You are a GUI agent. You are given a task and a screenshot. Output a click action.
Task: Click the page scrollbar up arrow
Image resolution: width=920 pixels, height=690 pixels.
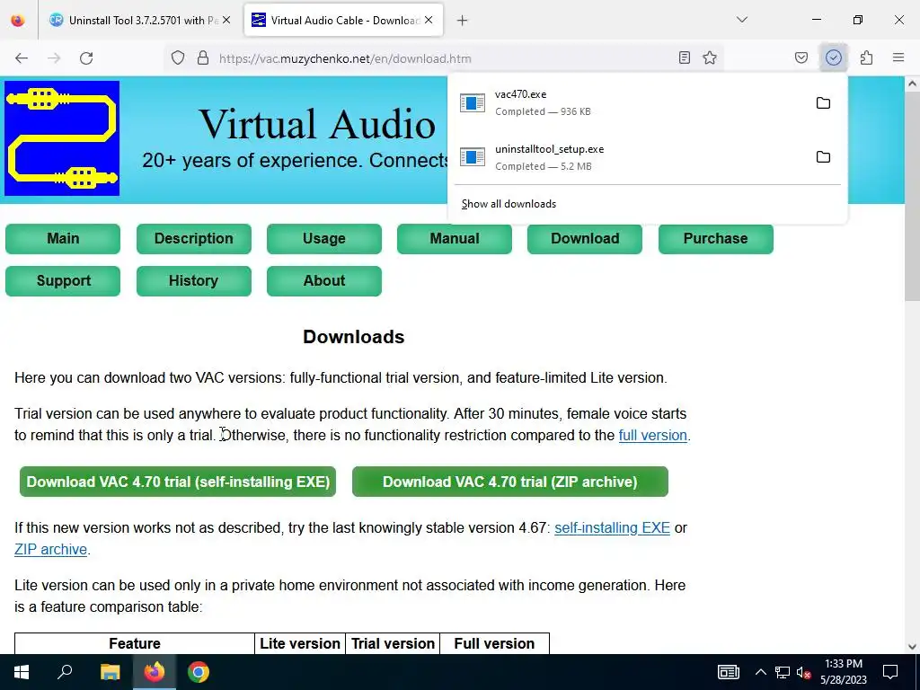pyautogui.click(x=912, y=84)
